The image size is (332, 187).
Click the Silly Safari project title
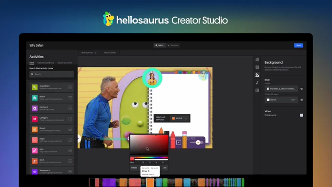tap(37, 45)
